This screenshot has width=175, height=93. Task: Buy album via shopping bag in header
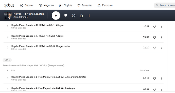coord(81,15)
